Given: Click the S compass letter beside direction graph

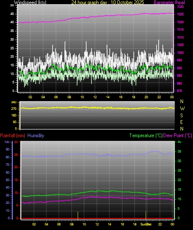Looking at the screenshot, I should pyautogui.click(x=181, y=116).
